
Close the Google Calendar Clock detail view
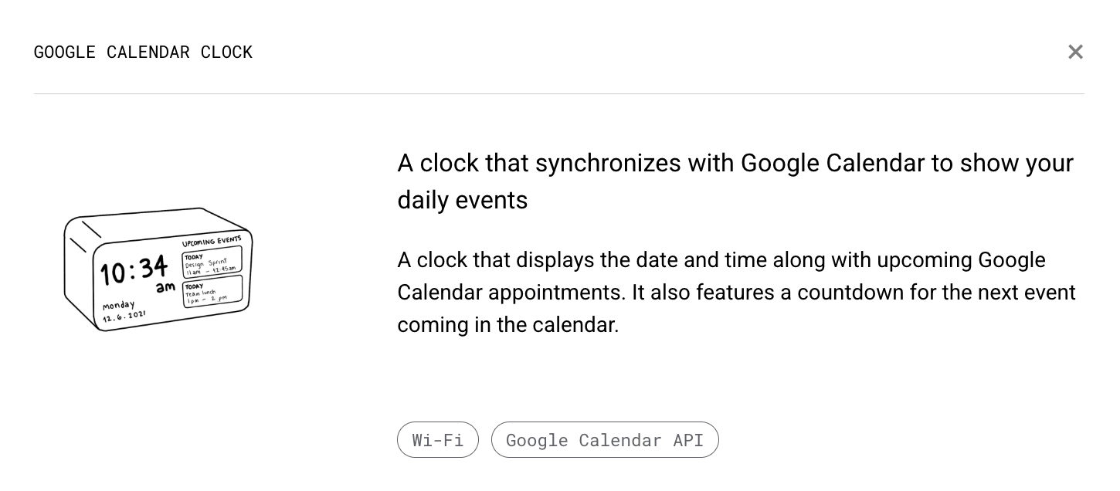[1075, 52]
